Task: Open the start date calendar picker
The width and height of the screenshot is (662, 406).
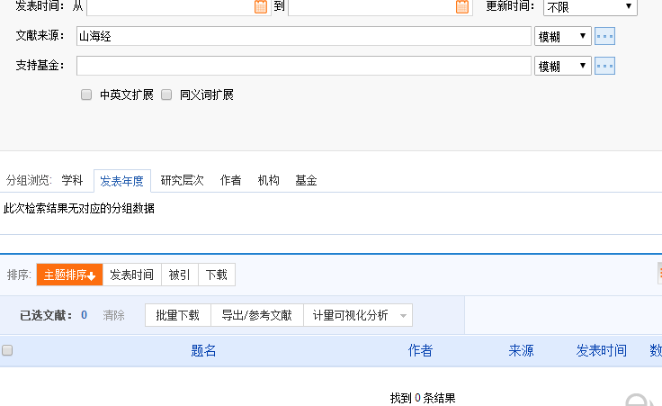Action: tap(261, 6)
